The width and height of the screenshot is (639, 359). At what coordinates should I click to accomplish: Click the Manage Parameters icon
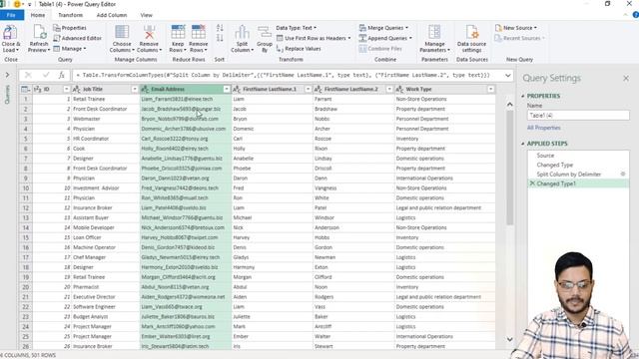click(x=434, y=32)
